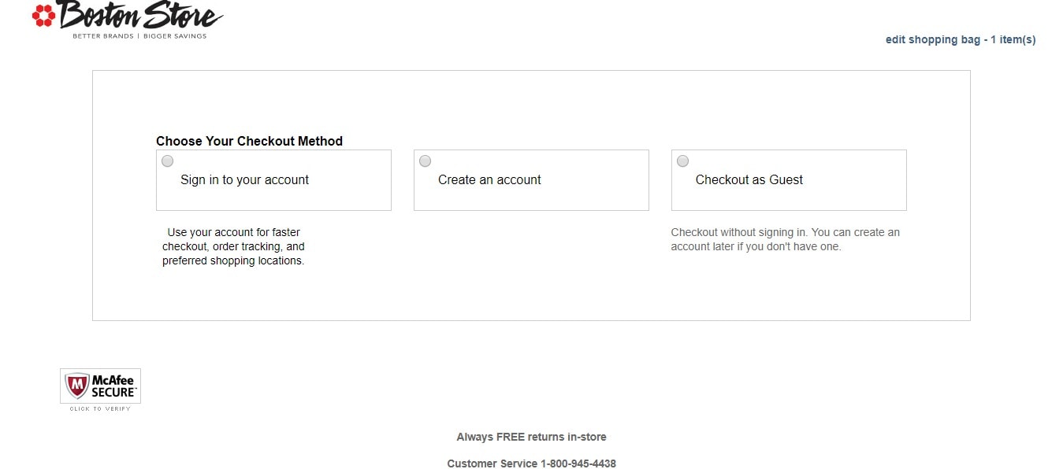
Task: Click the 'CLICK TO VERIFY' text under McAfee
Action: point(100,408)
